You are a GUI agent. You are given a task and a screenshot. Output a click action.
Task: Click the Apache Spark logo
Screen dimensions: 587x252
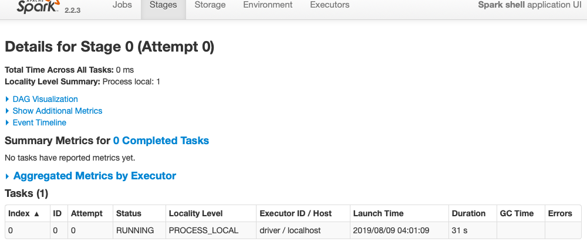(38, 6)
